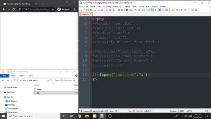Click the Chrome address bar URL
Viewport: 211px width, 119px height.
point(36,9)
